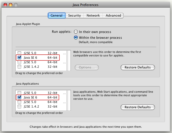Click "Default, more compatible" text
Screen dimensions: 172x133
96,42
